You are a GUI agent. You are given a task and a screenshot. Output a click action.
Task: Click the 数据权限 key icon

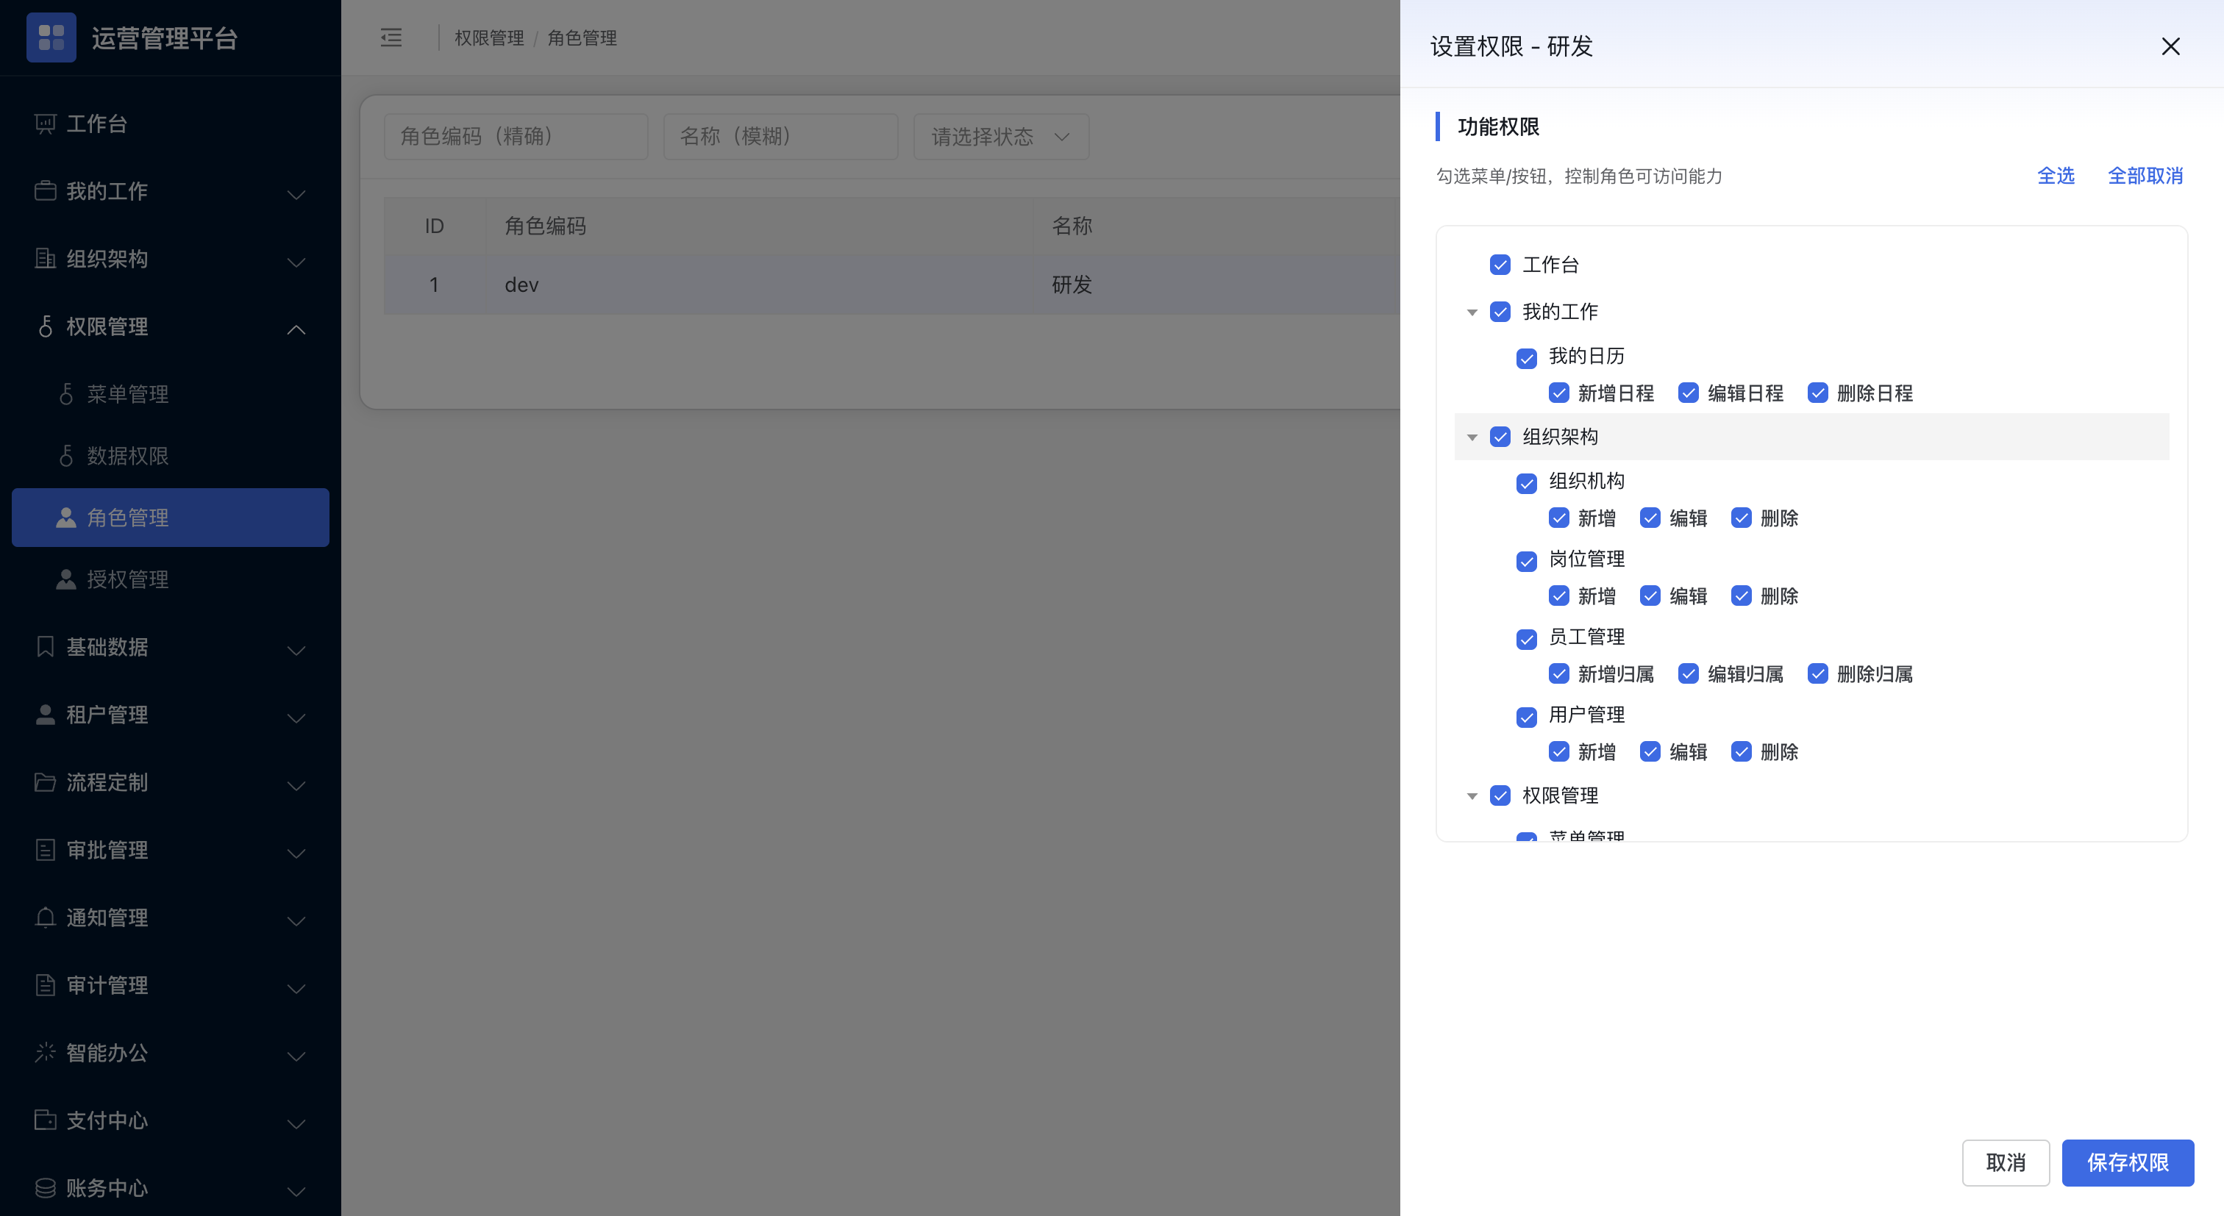click(65, 455)
